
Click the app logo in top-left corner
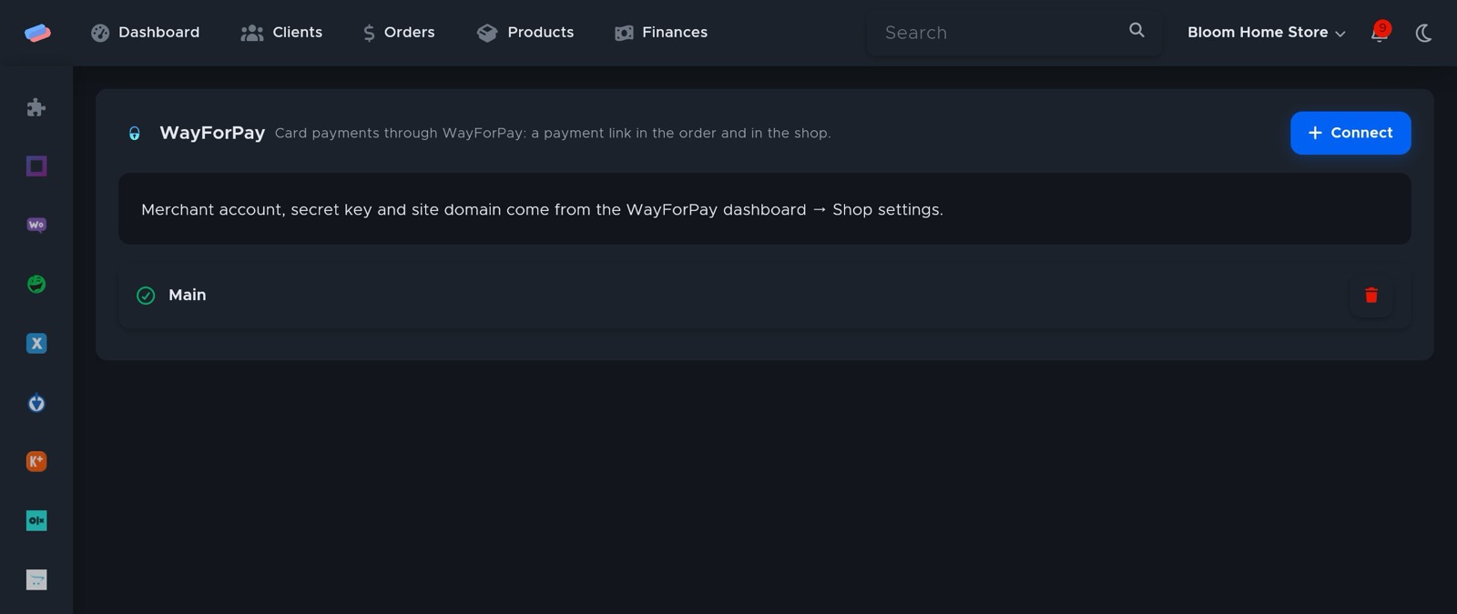(37, 33)
